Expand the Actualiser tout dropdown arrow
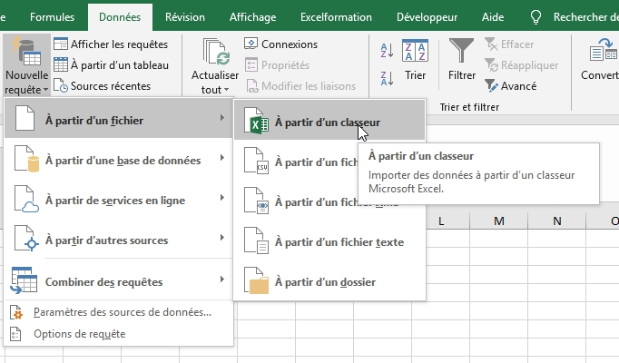This screenshot has height=363, width=619. click(x=226, y=90)
